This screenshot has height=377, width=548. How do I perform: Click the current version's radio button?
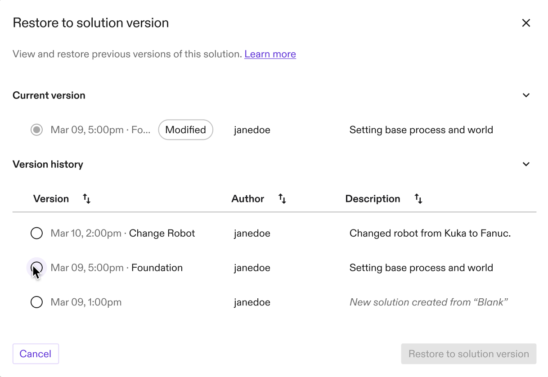(x=36, y=130)
